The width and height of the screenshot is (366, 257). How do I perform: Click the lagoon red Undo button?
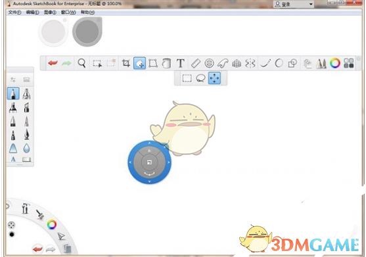tap(37, 249)
